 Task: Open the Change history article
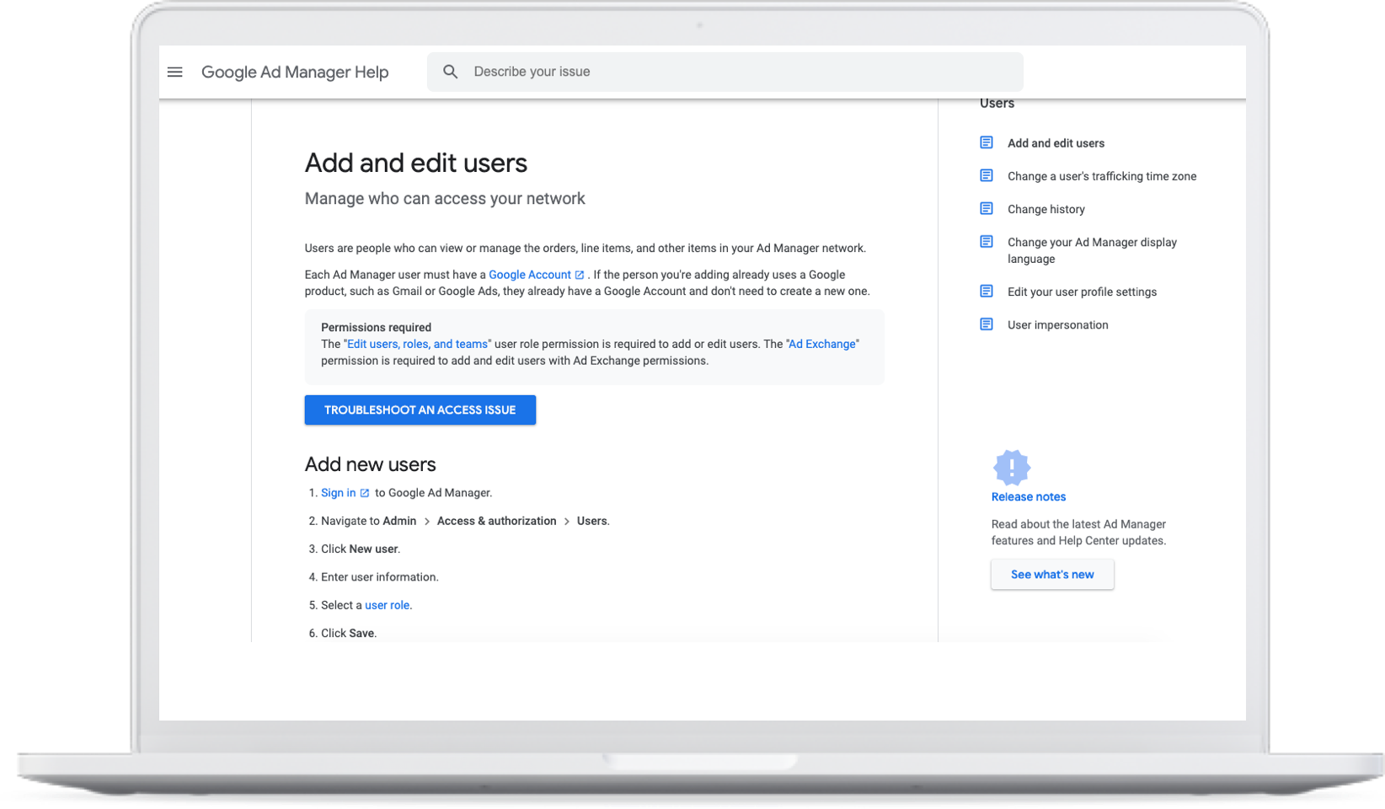coord(1046,209)
